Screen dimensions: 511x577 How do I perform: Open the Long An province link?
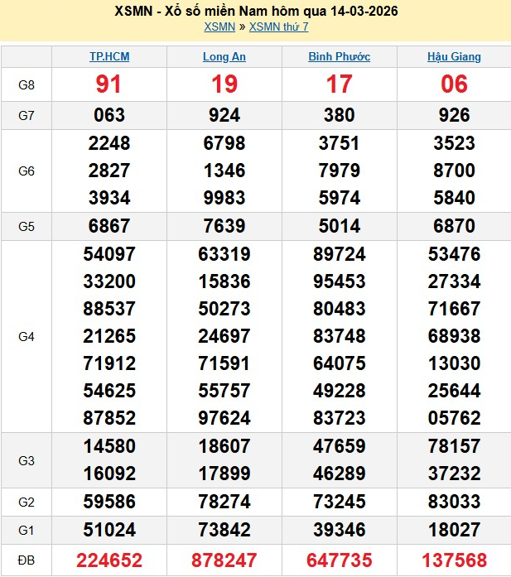(x=224, y=57)
